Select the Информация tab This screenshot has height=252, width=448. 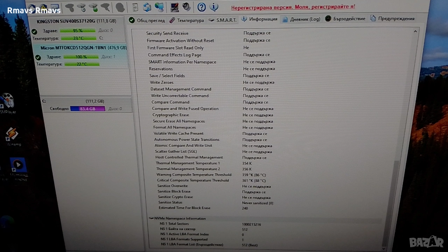click(260, 19)
